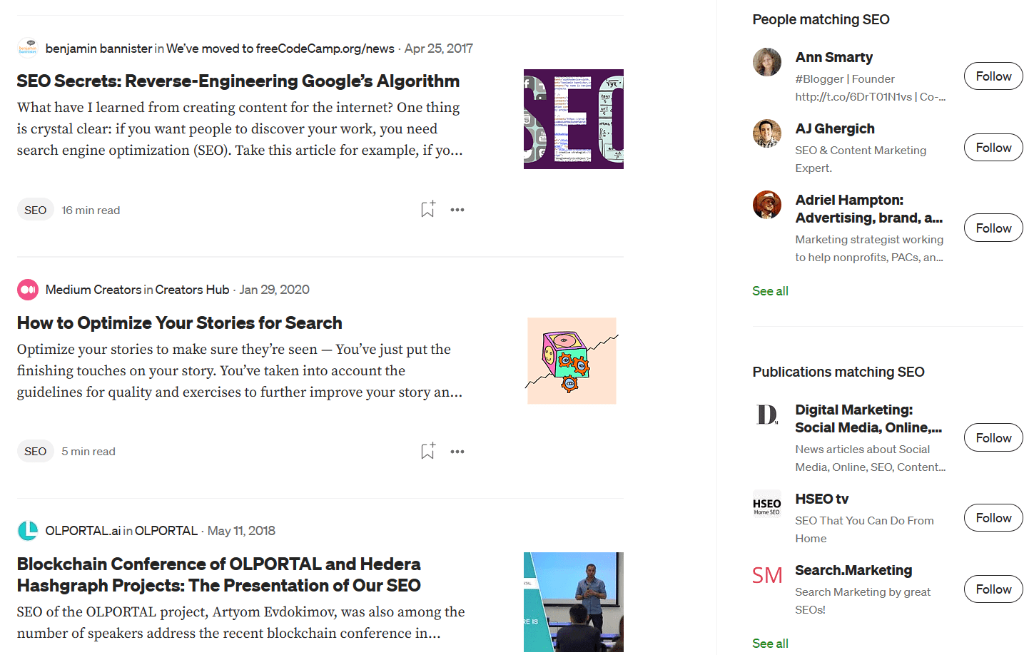This screenshot has height=655, width=1034.
Task: Follow the HSEO tv publication
Action: 993,517
